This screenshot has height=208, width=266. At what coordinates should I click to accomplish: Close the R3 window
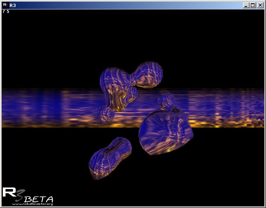pyautogui.click(x=259, y=5)
